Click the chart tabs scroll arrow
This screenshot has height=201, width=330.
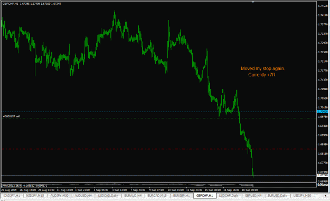[x=326, y=196]
